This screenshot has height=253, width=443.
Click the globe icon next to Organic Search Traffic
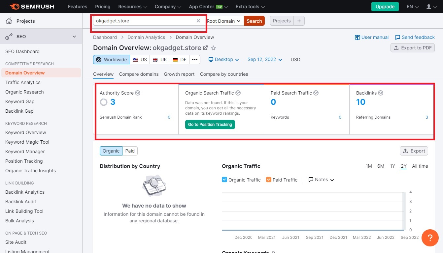(238, 93)
